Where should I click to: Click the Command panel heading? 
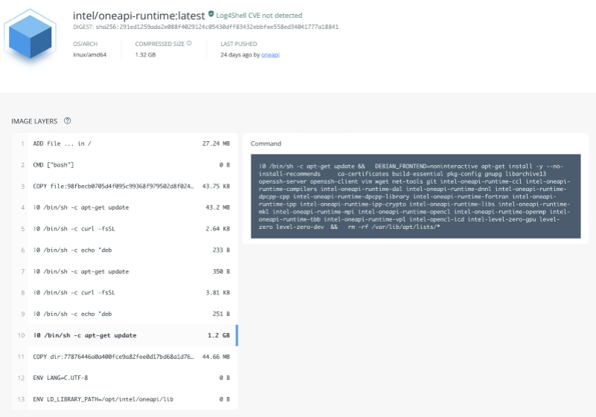click(266, 143)
